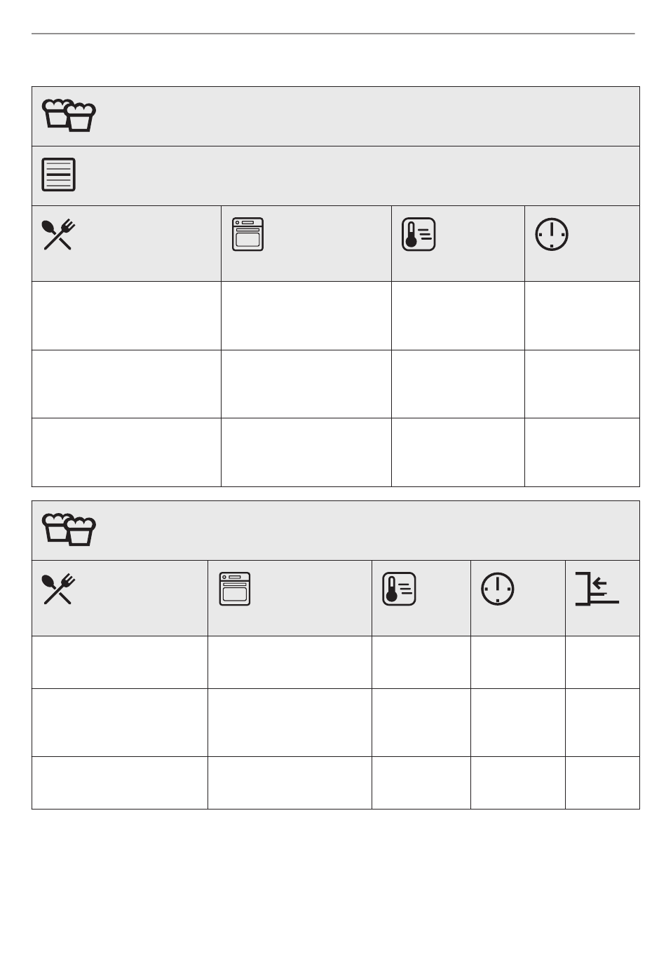This screenshot has width=666, height=963.
Task: Click the thermometer icon in the upper table
Action: click(x=419, y=235)
